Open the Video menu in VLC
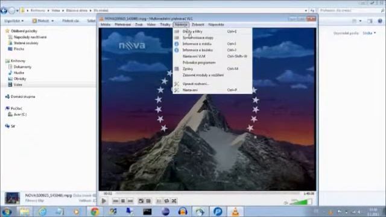 coord(151,25)
